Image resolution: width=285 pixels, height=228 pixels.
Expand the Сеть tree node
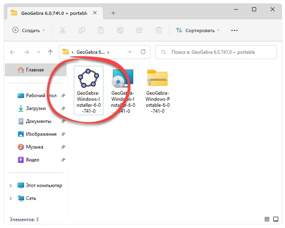coord(10,198)
